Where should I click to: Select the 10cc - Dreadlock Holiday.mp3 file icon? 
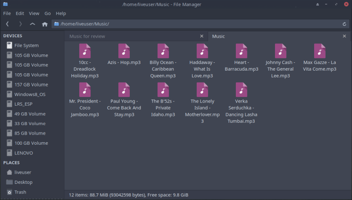coord(85,51)
